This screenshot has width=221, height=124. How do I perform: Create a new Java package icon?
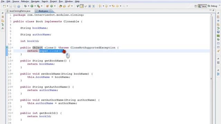pyautogui.click(x=47, y=6)
